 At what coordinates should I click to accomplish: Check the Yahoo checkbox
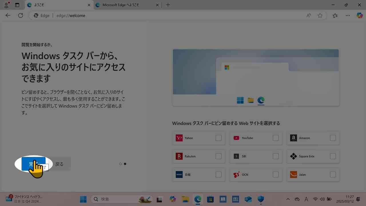pyautogui.click(x=218, y=138)
